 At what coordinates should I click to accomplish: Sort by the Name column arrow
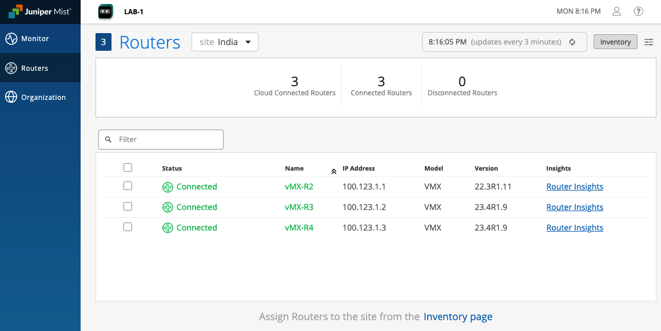coord(333,171)
